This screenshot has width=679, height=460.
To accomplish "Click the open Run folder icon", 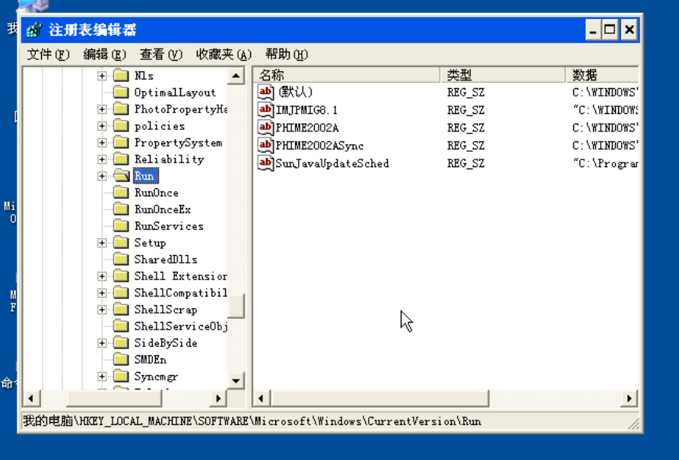I will click(121, 175).
